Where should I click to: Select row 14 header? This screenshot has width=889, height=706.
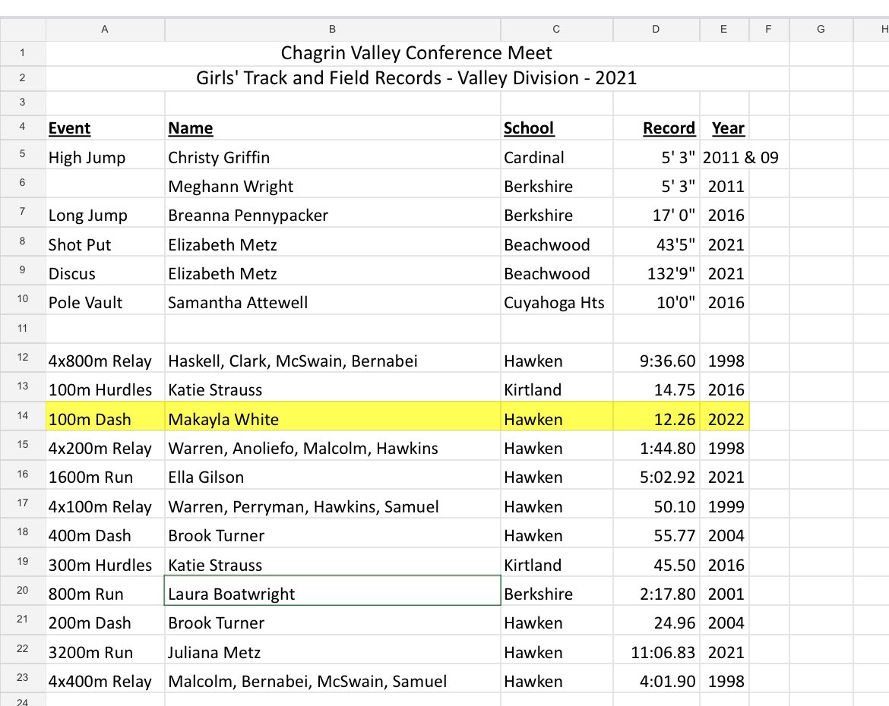tap(23, 416)
